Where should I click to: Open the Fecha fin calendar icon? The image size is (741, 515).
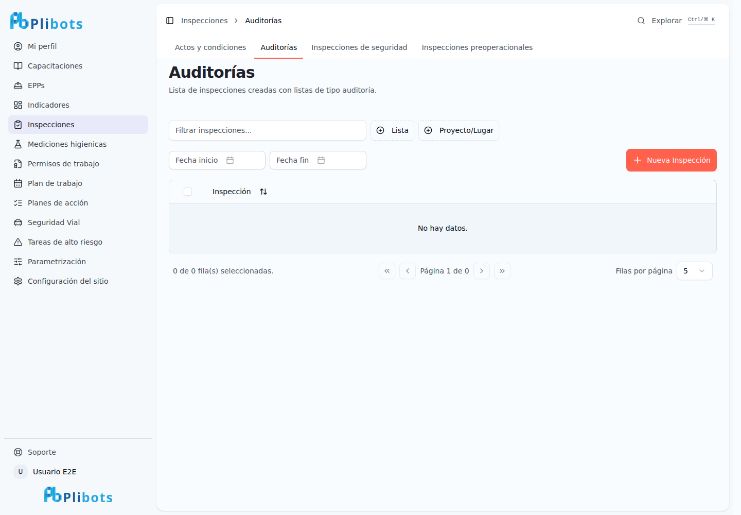point(321,160)
